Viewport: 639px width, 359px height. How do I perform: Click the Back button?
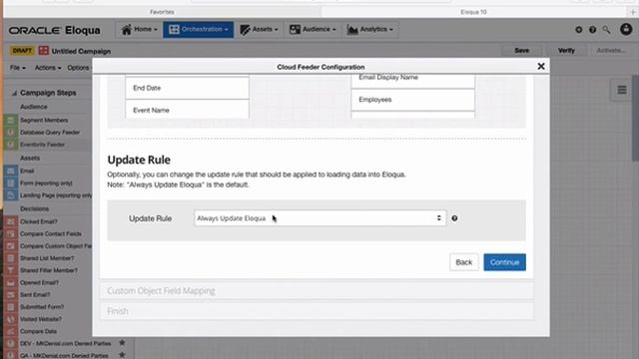pyautogui.click(x=463, y=262)
